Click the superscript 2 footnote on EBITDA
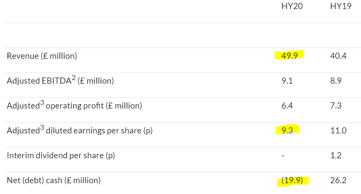 tap(74, 78)
